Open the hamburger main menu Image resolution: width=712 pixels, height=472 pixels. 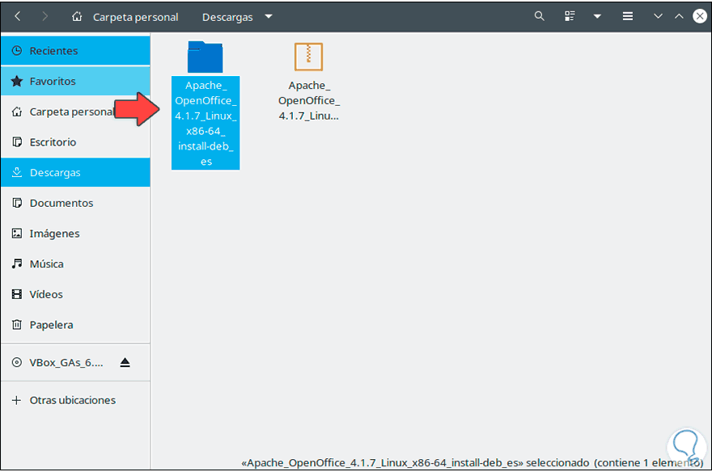628,16
